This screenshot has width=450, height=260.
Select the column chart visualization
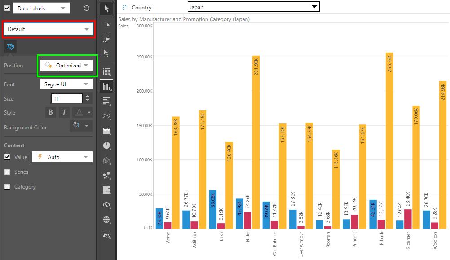pyautogui.click(x=106, y=86)
